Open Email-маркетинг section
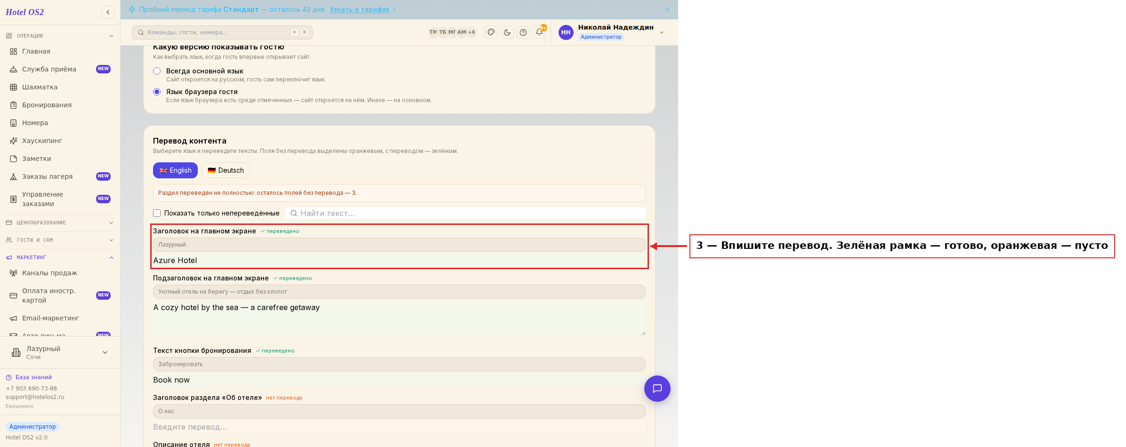This screenshot has height=447, width=1126. coord(60,318)
